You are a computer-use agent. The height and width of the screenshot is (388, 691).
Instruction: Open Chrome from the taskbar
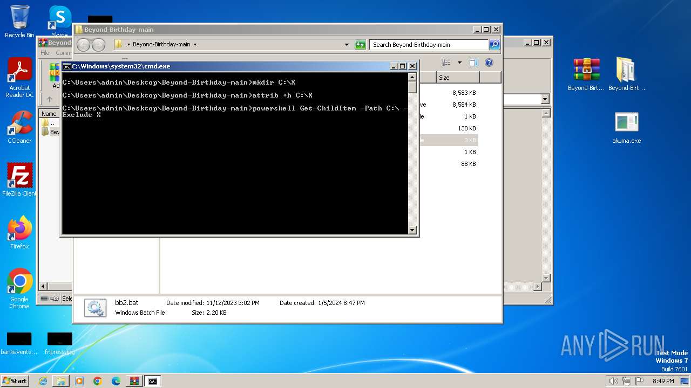[x=98, y=381]
